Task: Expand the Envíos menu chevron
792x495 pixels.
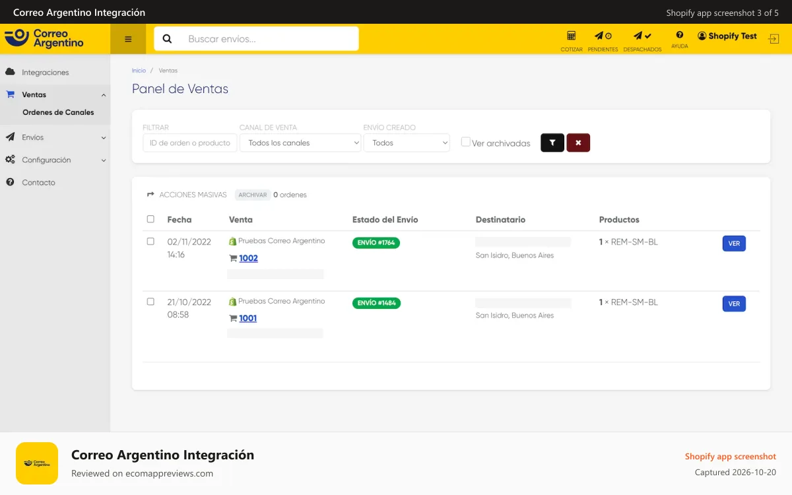Action: tap(104, 138)
